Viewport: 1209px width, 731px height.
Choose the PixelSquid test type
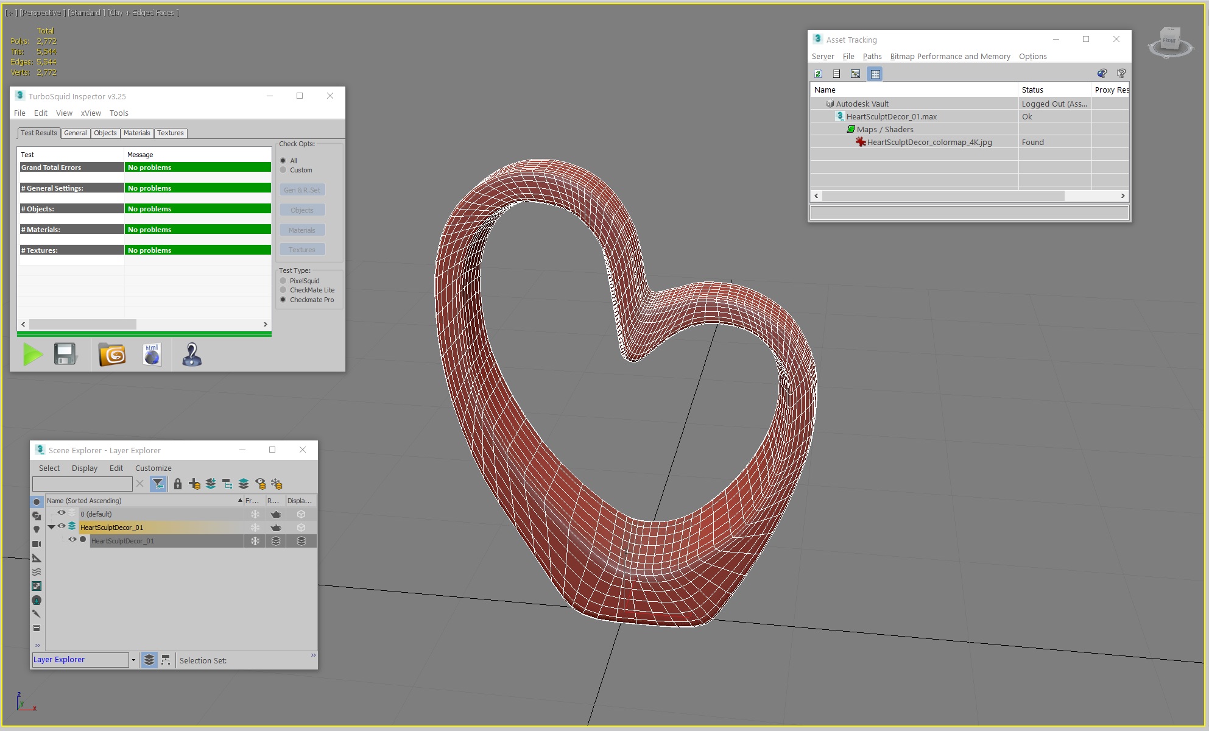[283, 281]
